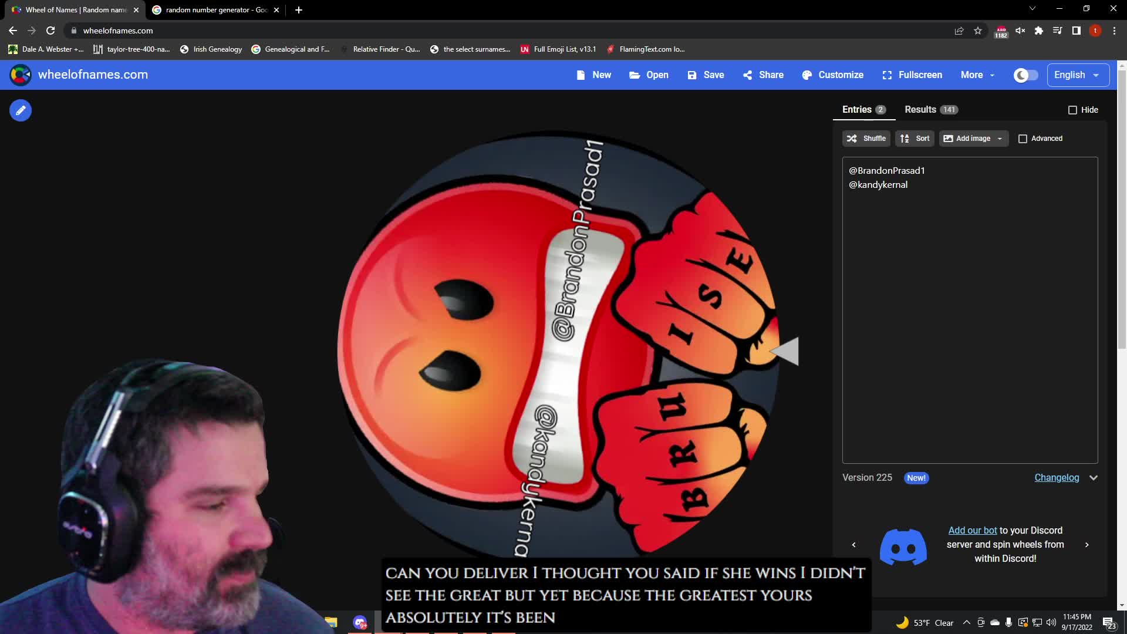Click the OneDrive cloud tray icon

click(x=994, y=623)
